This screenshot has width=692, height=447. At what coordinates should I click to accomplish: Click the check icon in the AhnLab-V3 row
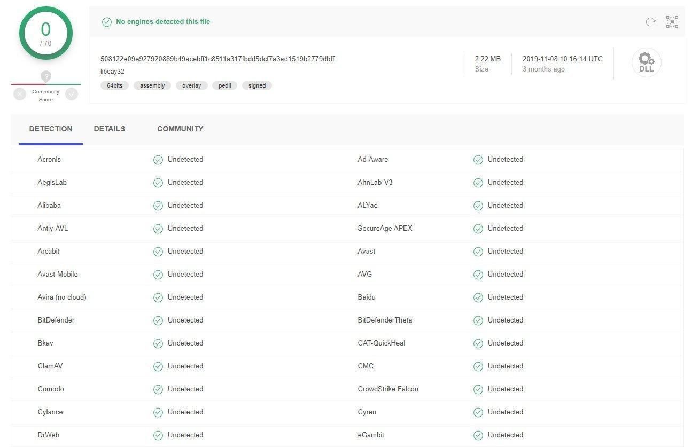click(478, 183)
